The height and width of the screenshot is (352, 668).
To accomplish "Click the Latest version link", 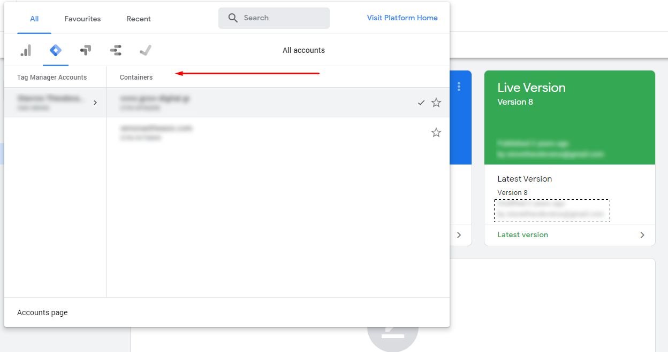I will (522, 234).
